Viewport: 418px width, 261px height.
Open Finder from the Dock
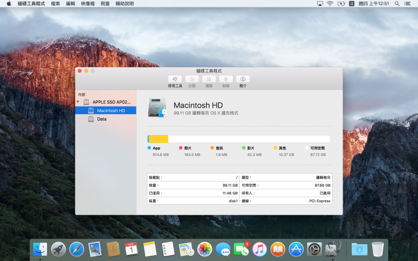click(40, 249)
